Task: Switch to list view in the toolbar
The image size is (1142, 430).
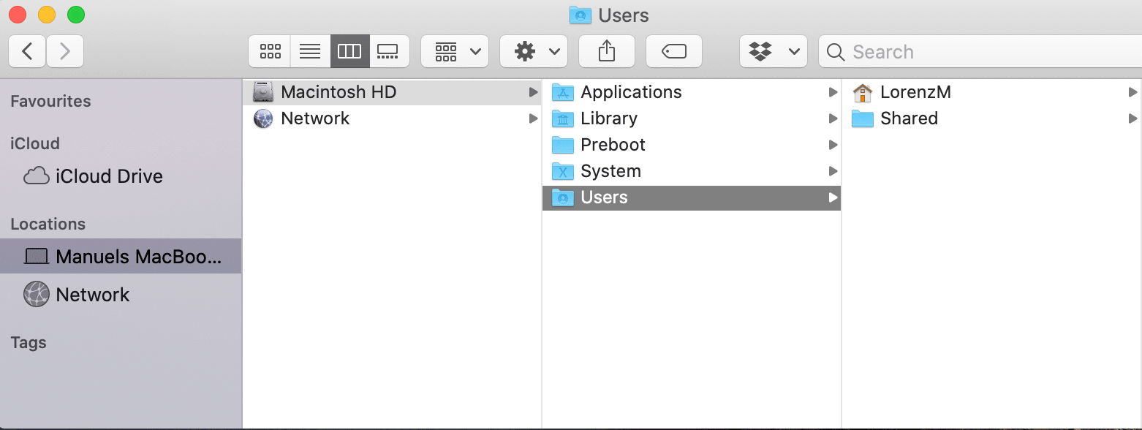Action: point(310,51)
